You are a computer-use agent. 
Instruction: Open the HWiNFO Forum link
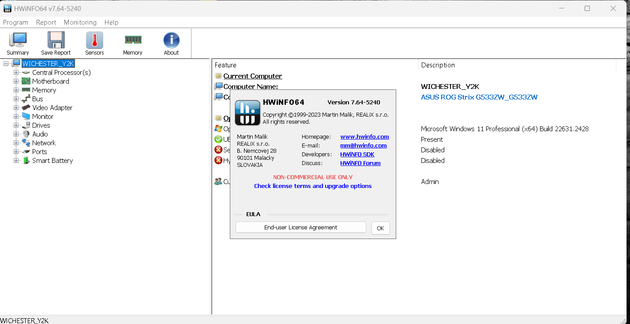pyautogui.click(x=360, y=163)
